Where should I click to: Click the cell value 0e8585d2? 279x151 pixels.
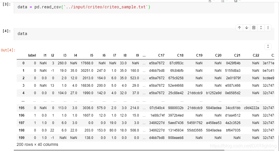pos(233,93)
